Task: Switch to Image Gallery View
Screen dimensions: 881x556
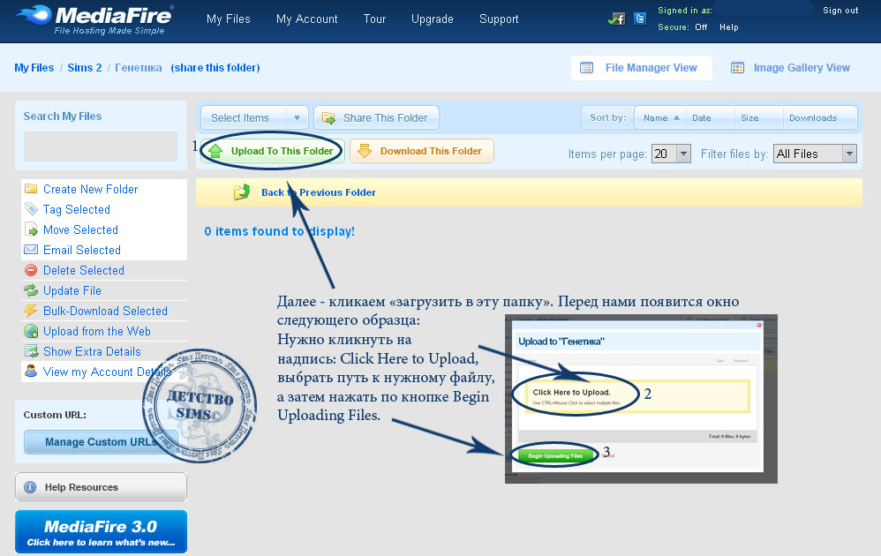Action: [x=791, y=68]
